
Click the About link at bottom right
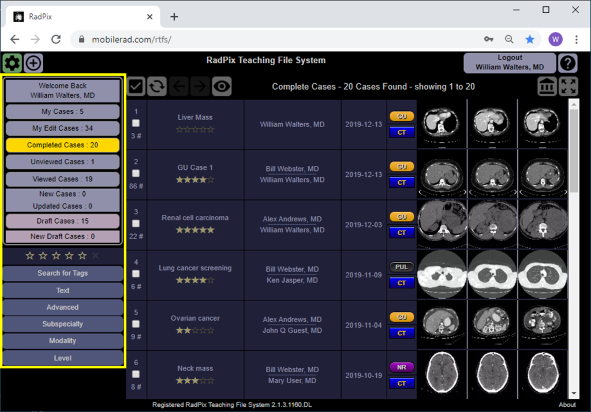[x=567, y=405]
